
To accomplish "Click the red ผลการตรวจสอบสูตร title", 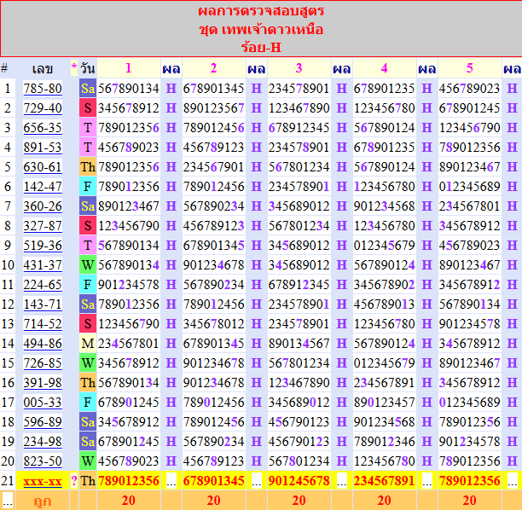I will [x=260, y=13].
